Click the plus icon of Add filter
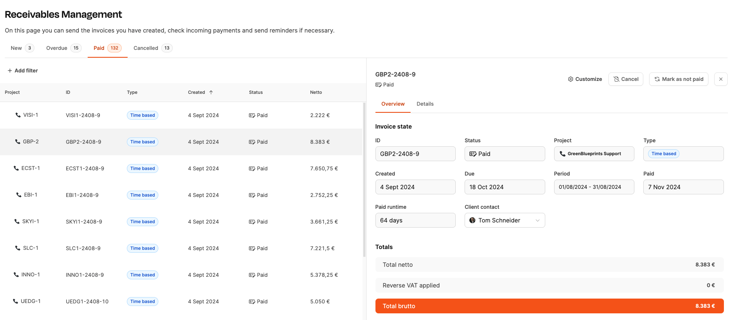Screen dimensions: 735x320 tap(10, 71)
